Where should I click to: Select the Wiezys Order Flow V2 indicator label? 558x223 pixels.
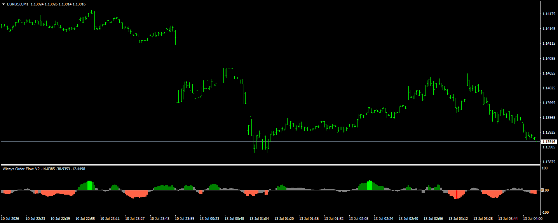(x=21, y=169)
